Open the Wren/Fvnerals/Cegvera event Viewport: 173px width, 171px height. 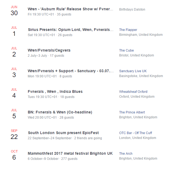[x=49, y=50]
